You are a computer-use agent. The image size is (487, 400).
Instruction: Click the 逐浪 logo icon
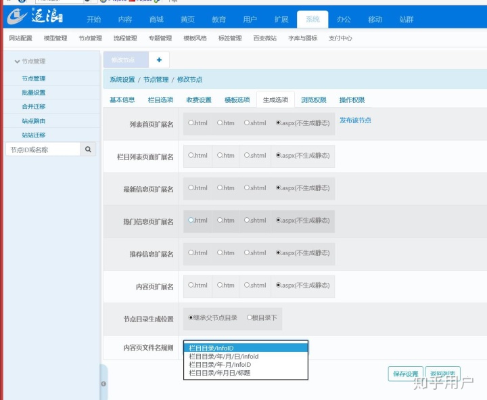click(x=18, y=16)
